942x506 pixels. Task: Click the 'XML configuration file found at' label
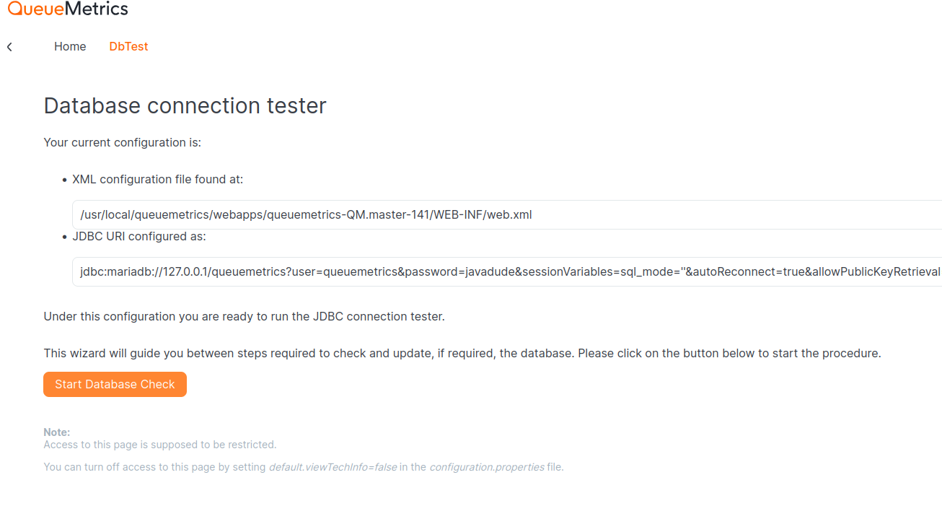click(157, 179)
